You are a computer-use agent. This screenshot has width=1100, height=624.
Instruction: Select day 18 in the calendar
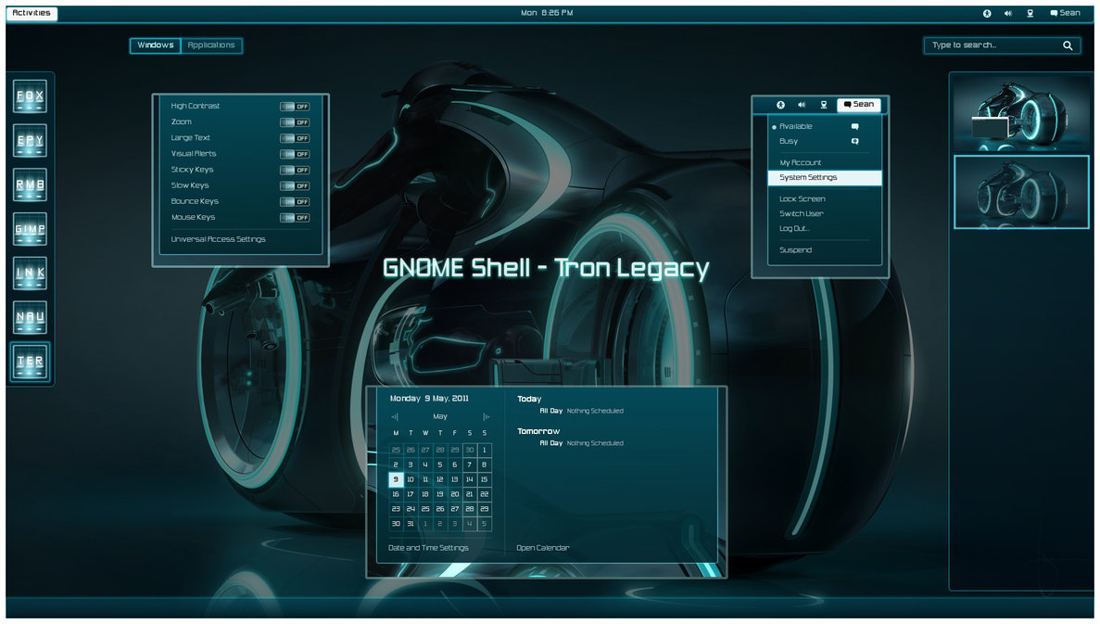click(x=425, y=494)
